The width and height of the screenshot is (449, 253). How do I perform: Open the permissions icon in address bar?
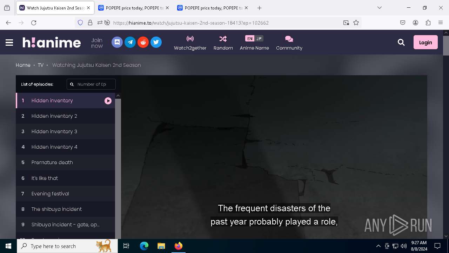[x=100, y=22]
